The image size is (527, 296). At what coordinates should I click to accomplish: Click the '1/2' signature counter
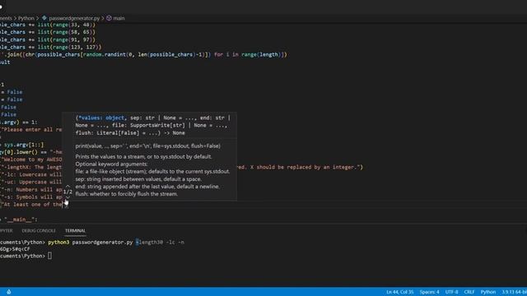point(68,192)
